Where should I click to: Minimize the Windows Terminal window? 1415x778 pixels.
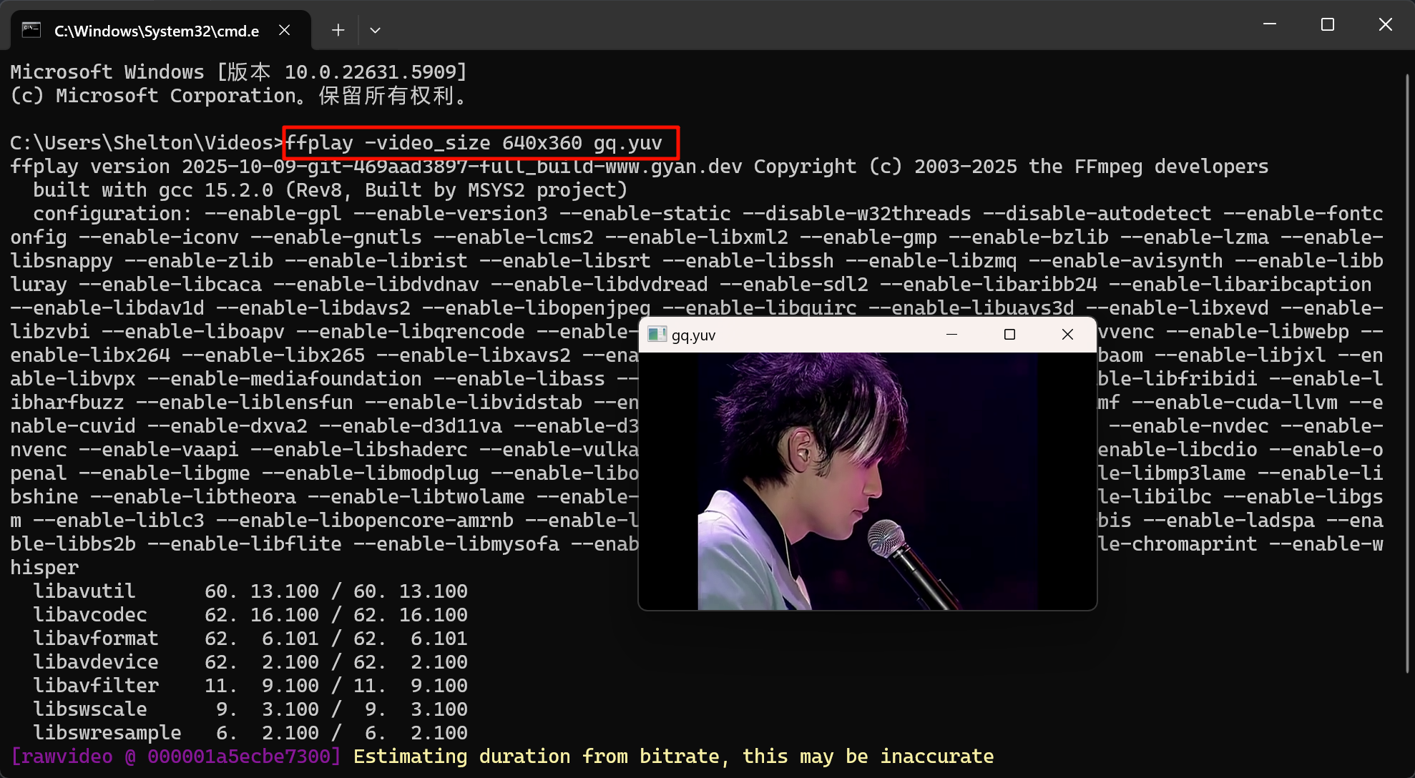[x=1270, y=24]
